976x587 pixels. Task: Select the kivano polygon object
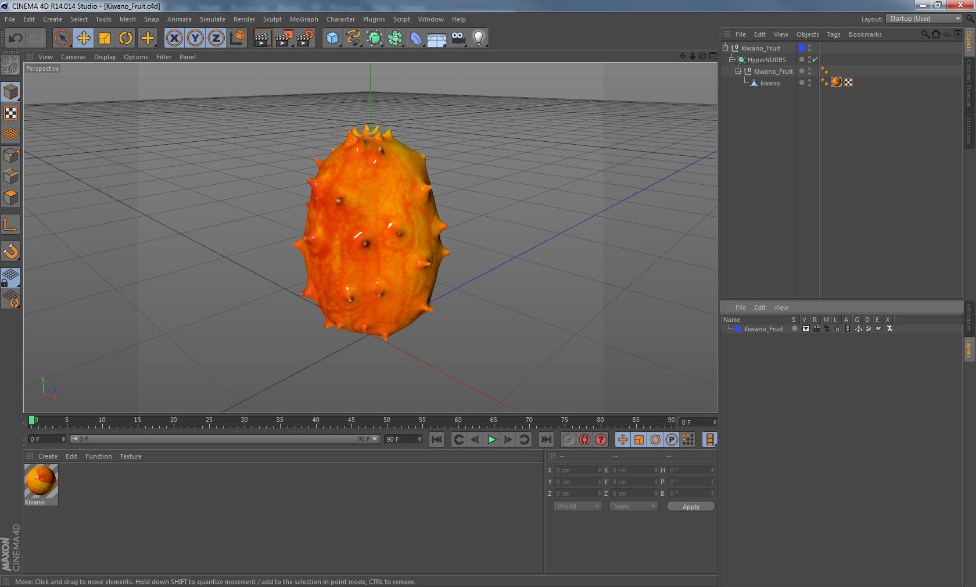tap(770, 83)
